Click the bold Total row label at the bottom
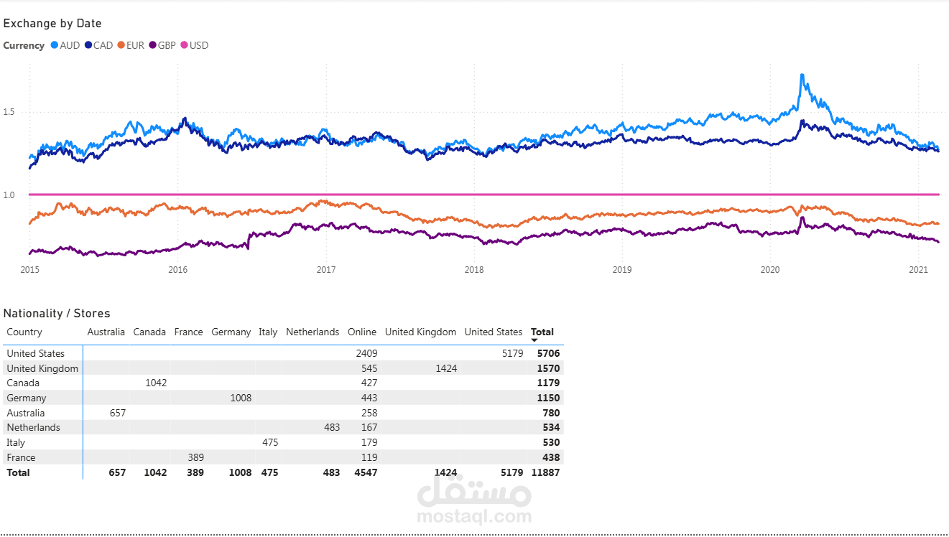Viewport: 949px width, 537px height. pyautogui.click(x=19, y=472)
